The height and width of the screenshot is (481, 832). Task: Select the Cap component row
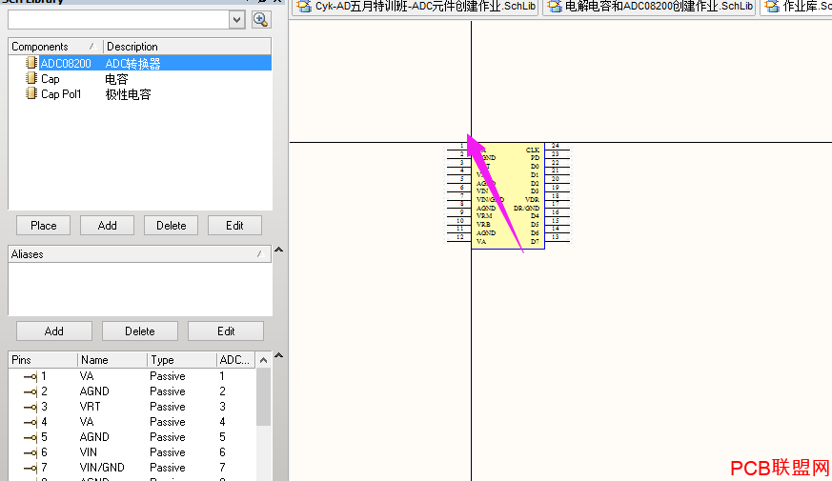[139, 79]
